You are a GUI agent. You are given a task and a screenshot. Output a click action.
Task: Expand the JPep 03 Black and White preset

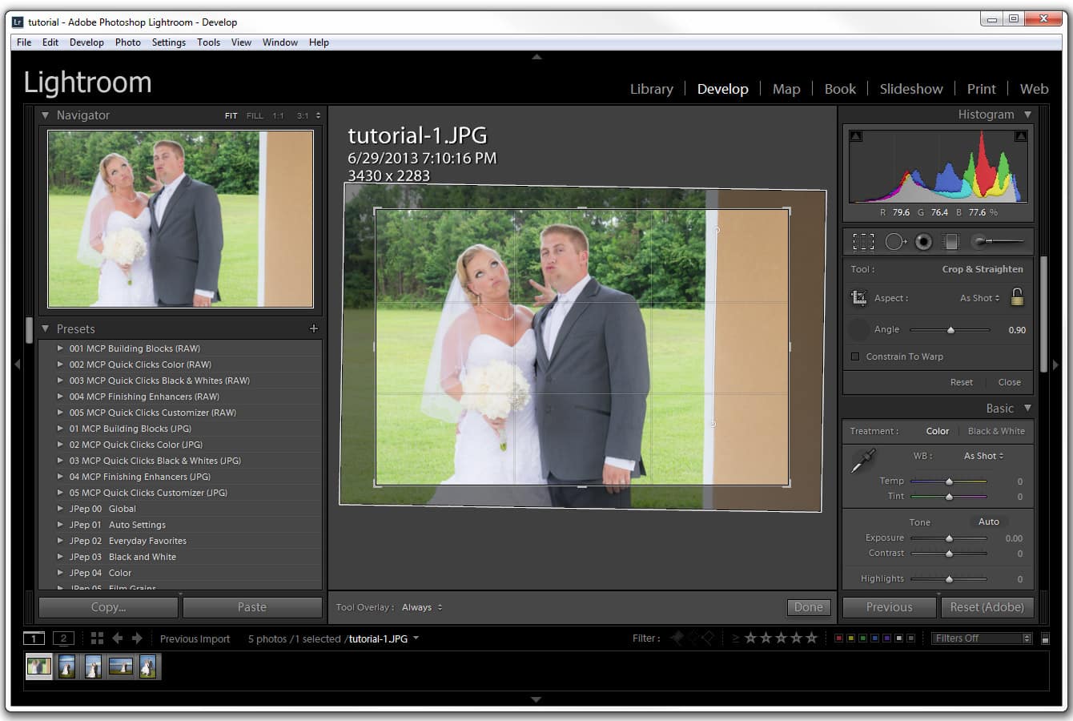coord(61,557)
